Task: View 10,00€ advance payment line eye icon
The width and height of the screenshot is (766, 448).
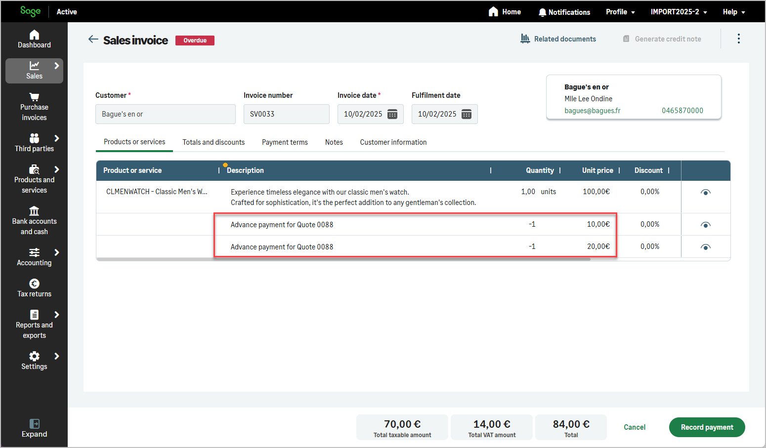Action: [x=706, y=225]
